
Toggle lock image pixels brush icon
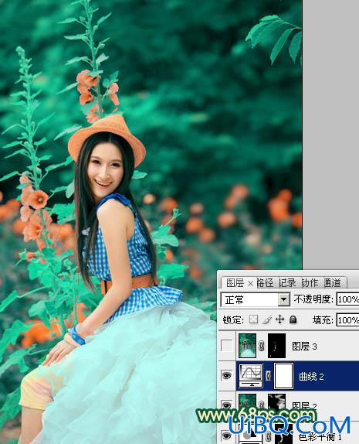(267, 319)
